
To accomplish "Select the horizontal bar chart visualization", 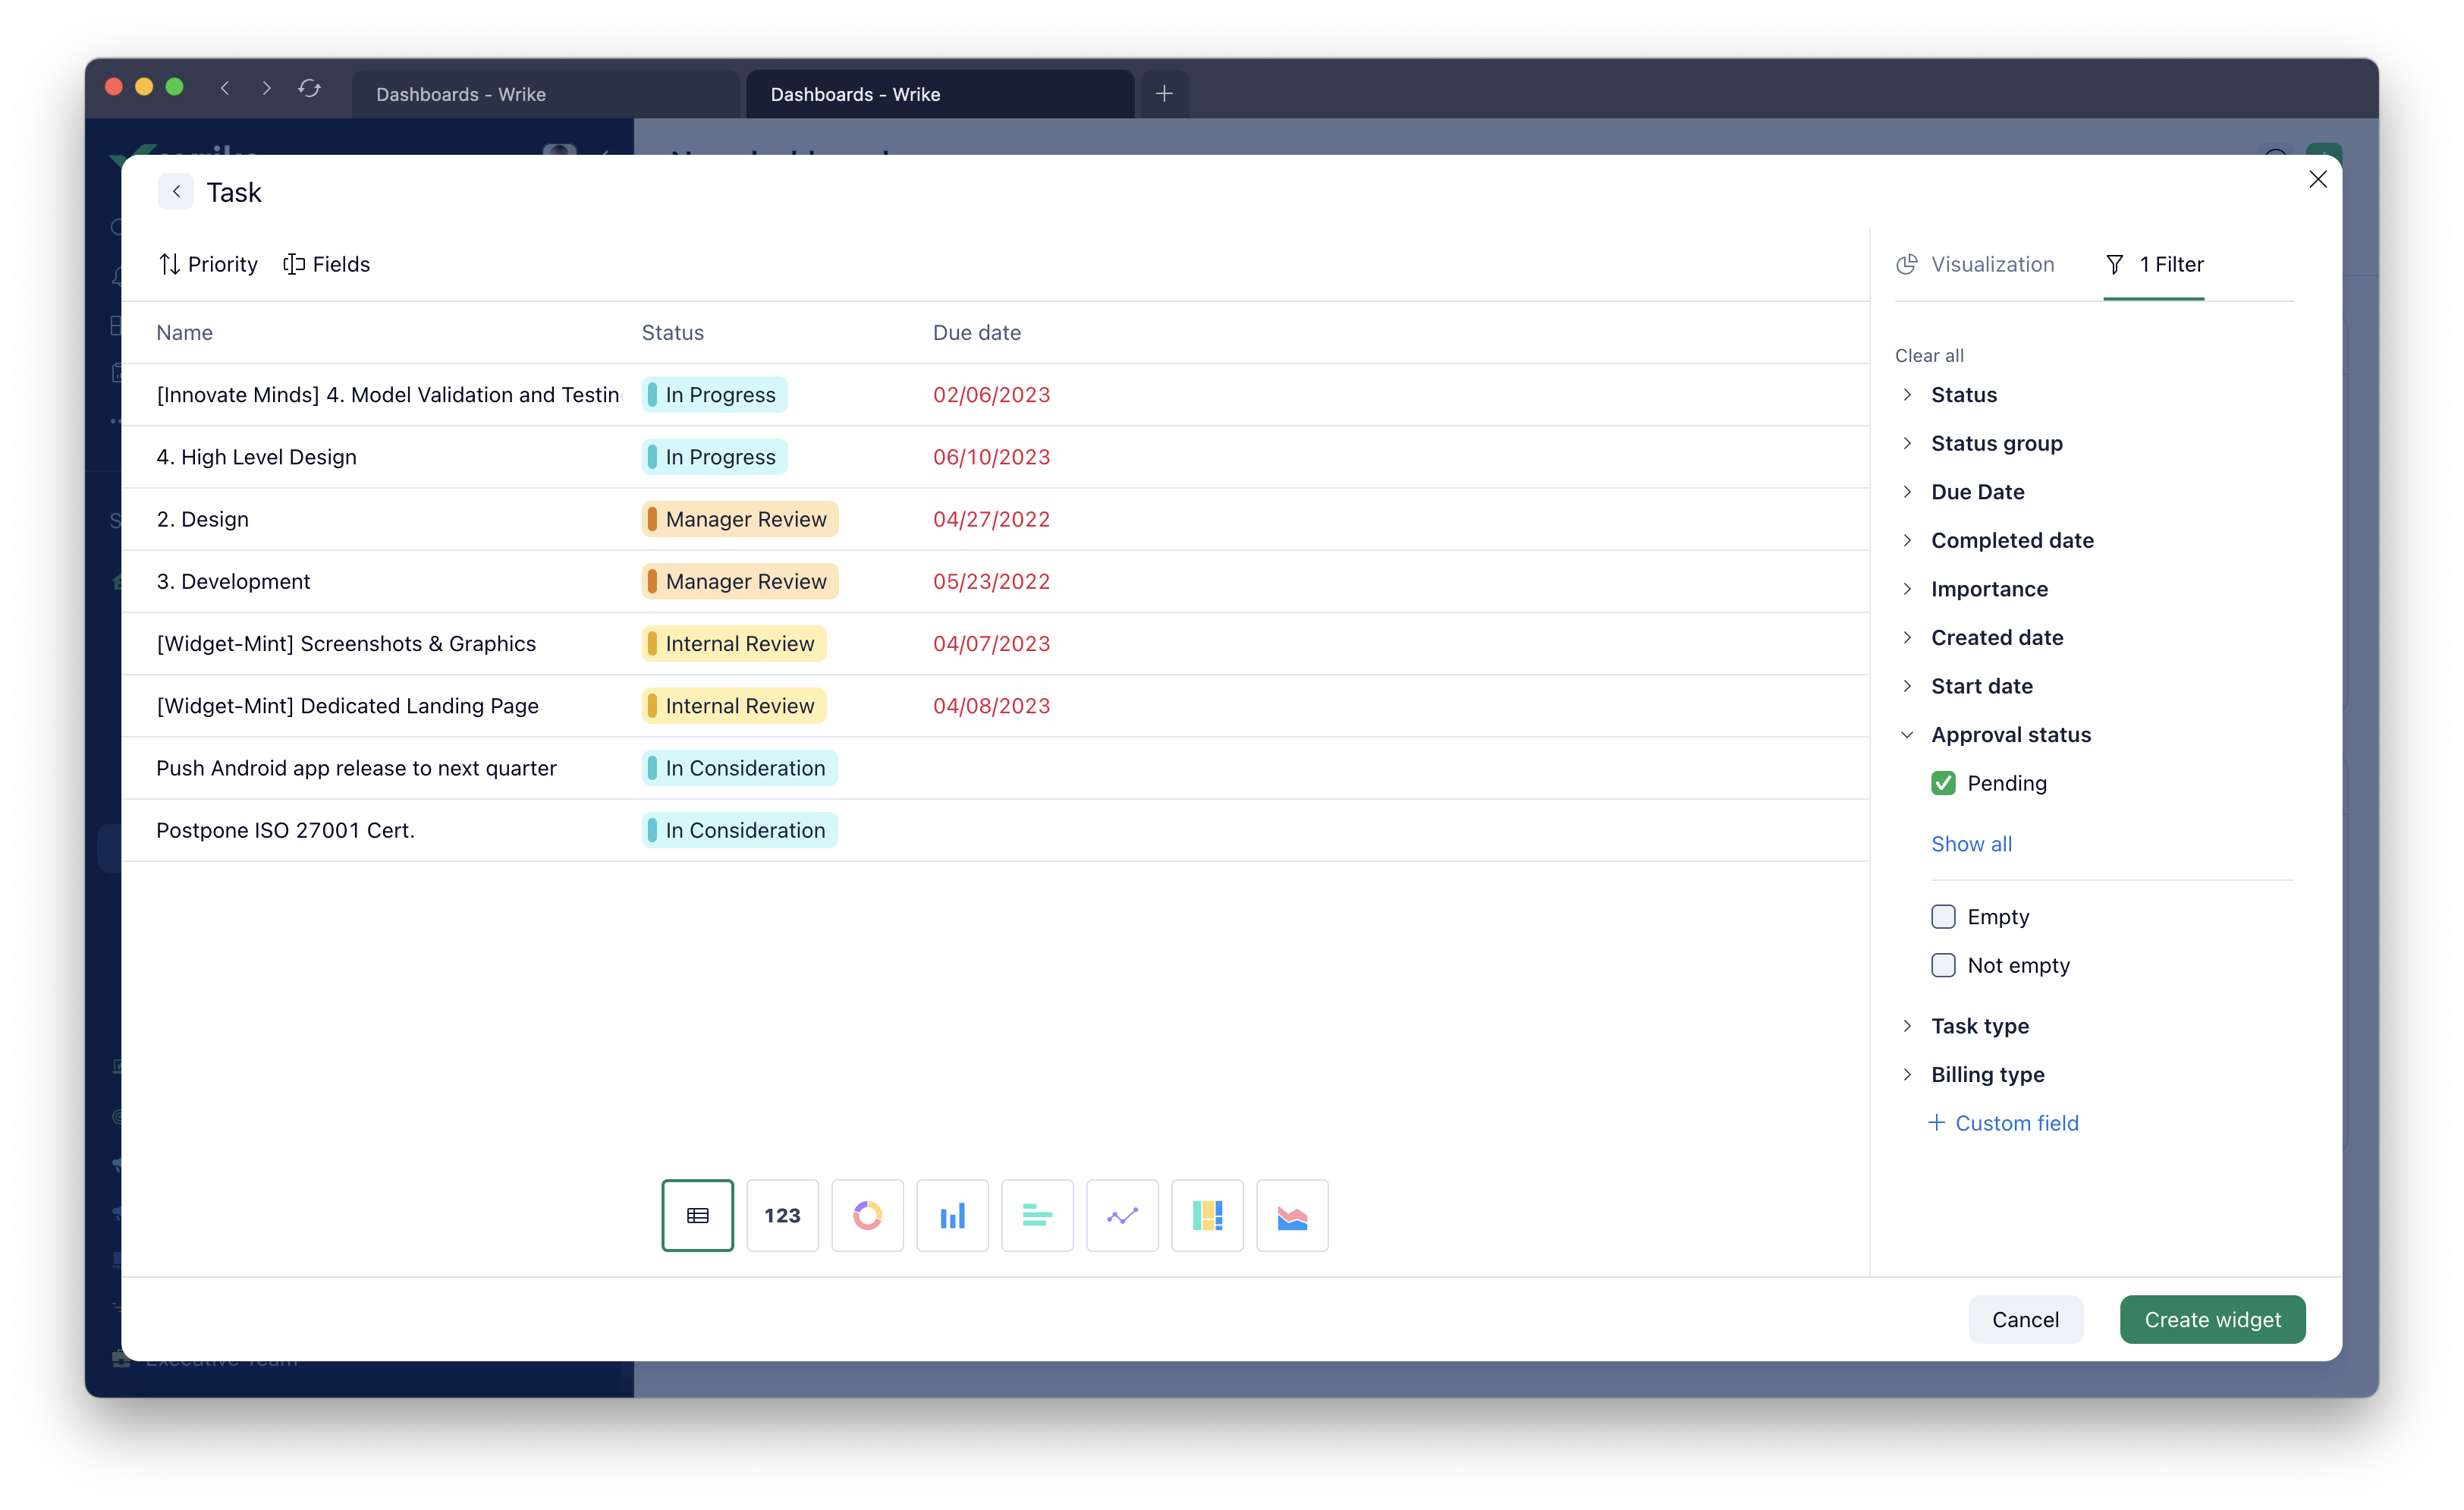I will point(1037,1215).
